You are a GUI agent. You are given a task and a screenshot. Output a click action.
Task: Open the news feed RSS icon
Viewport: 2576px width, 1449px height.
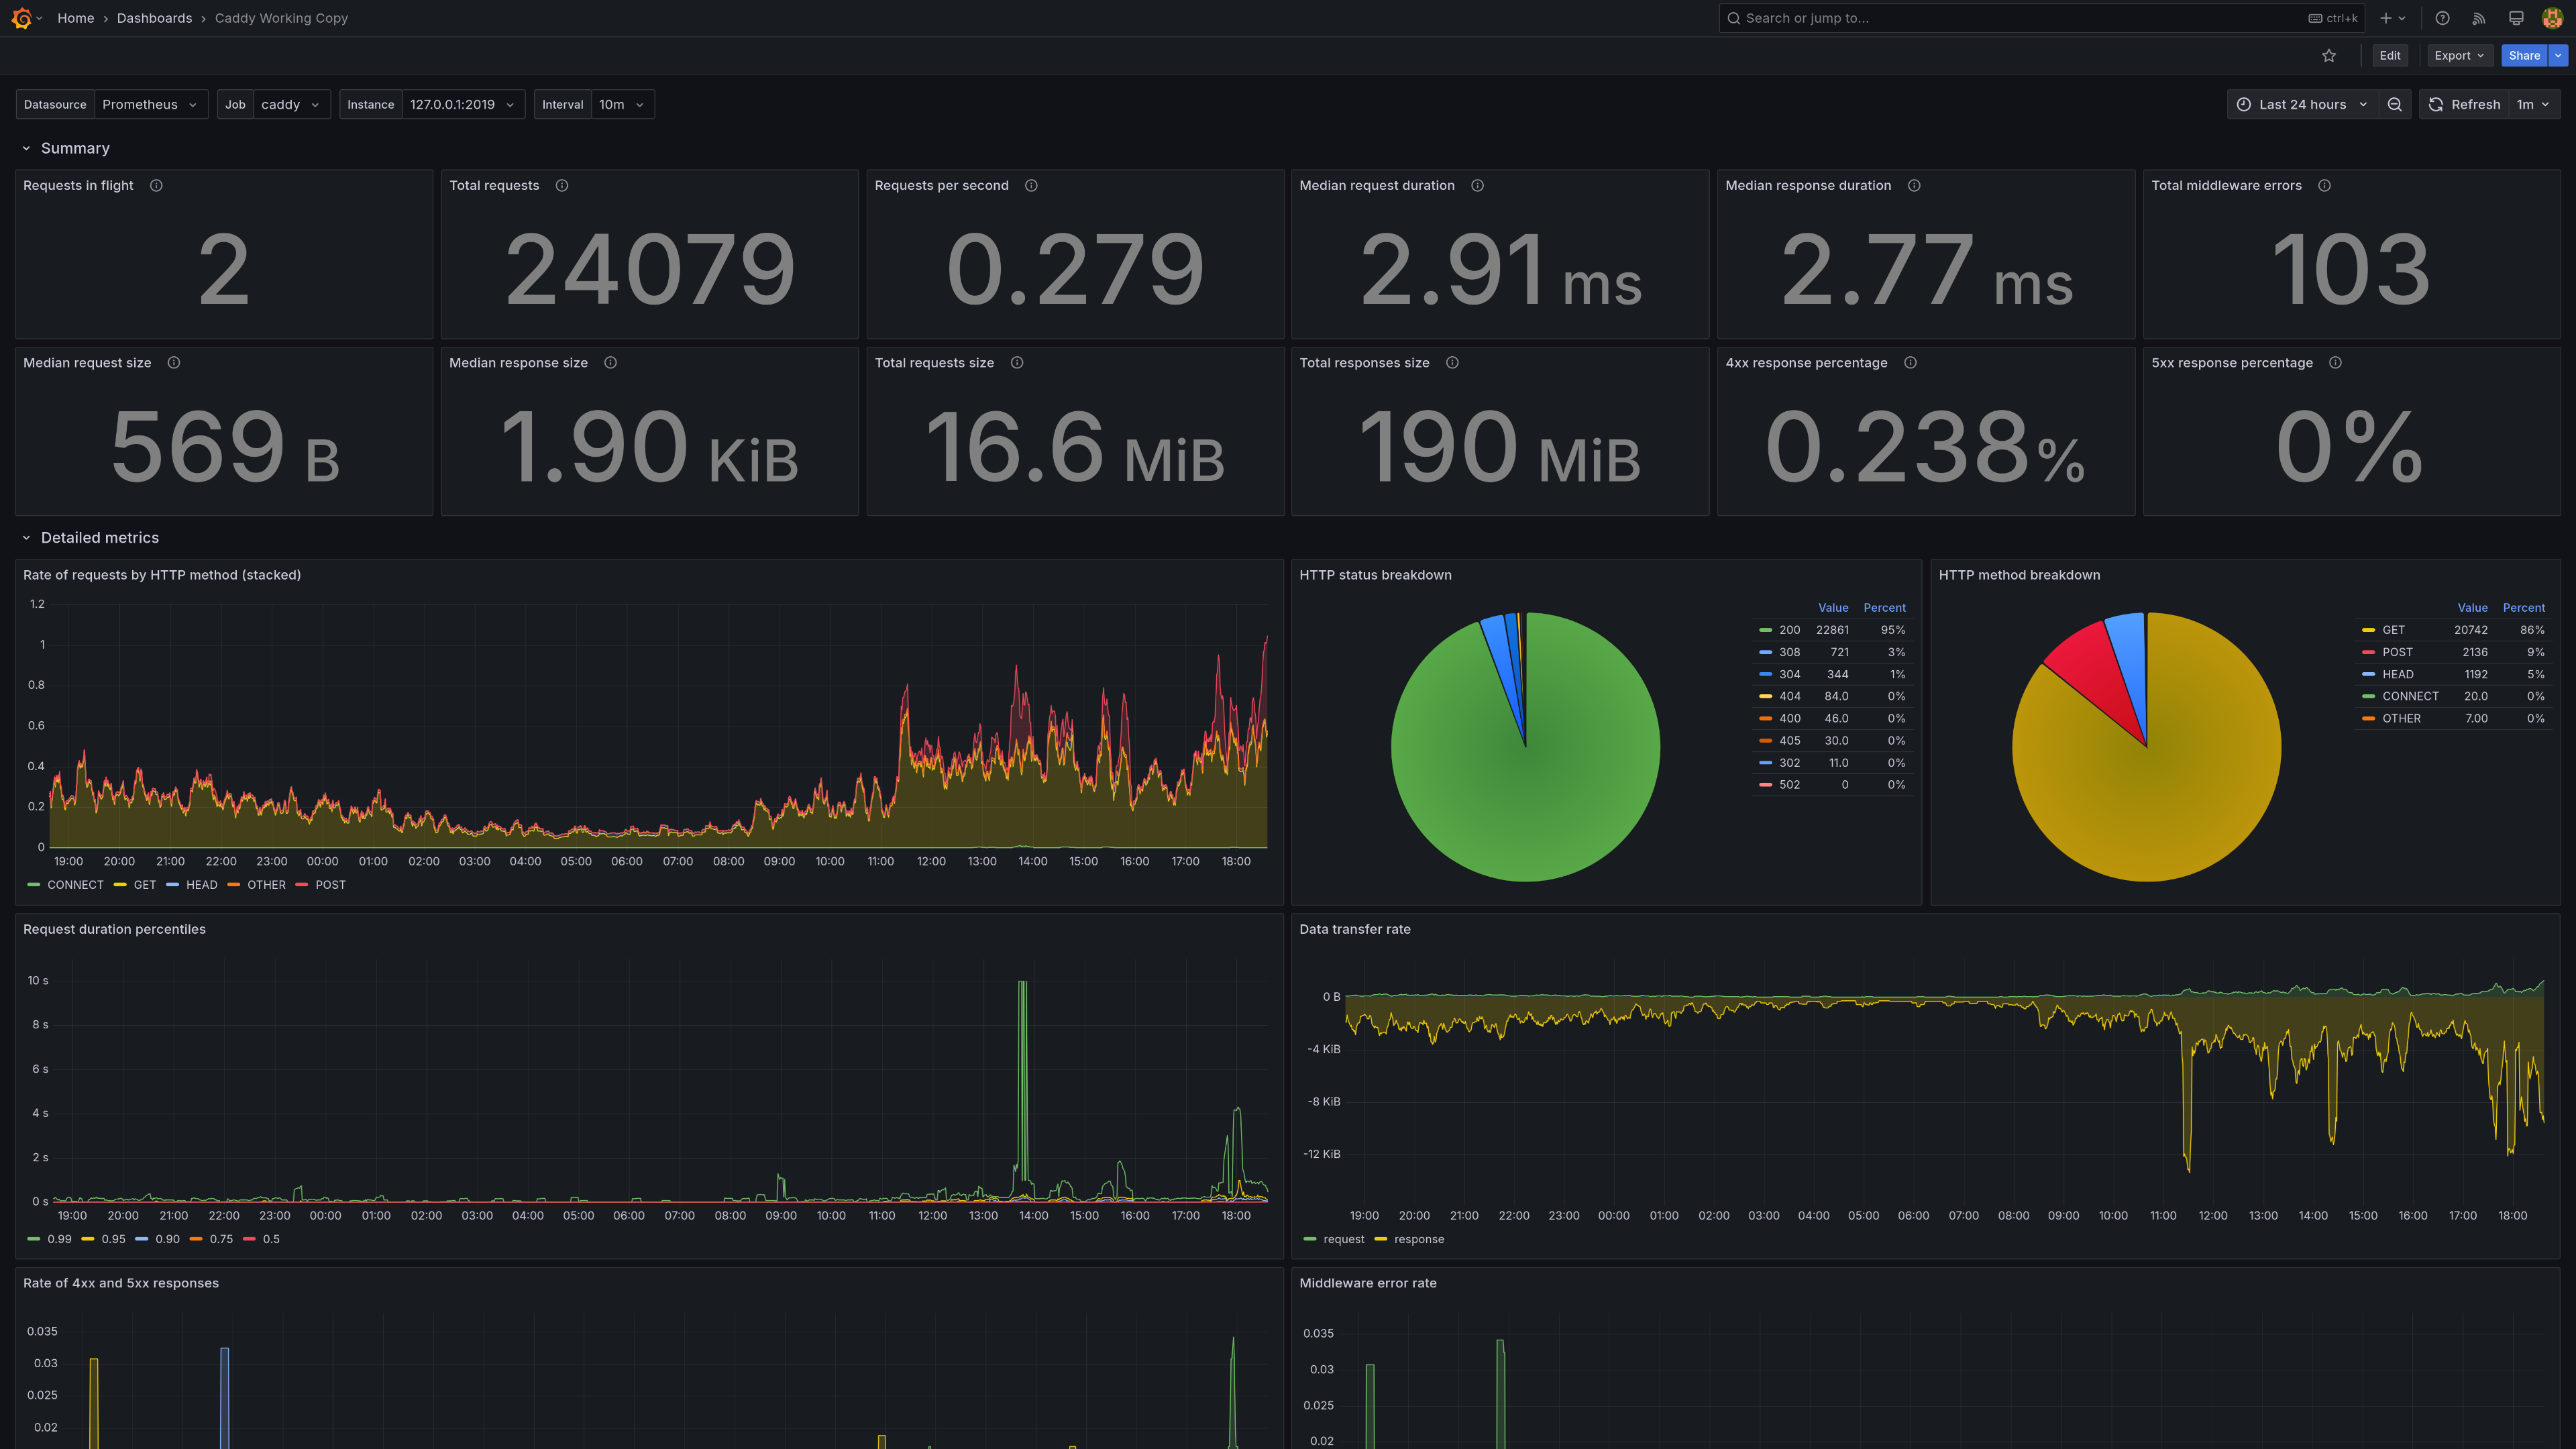[x=2479, y=18]
